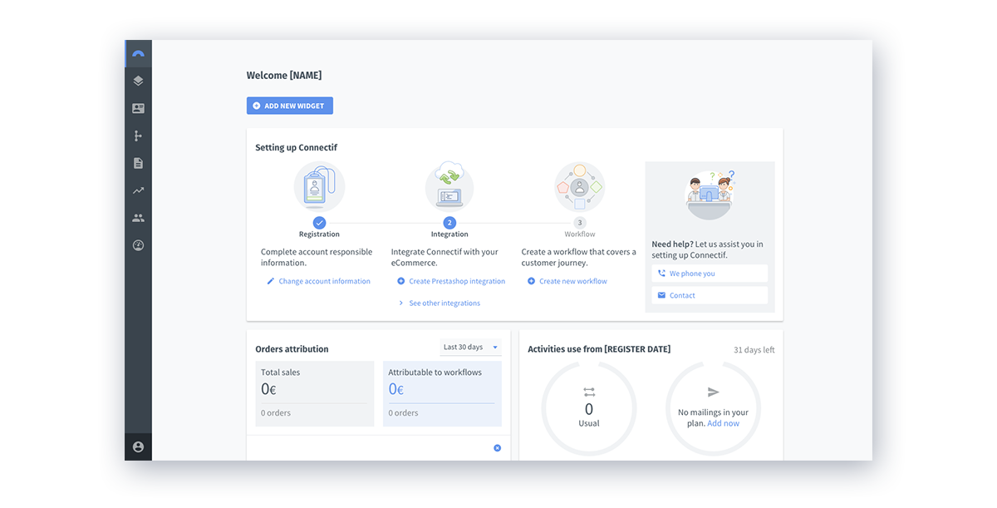Click Add now mailings link
This screenshot has width=997, height=508.
(x=723, y=423)
